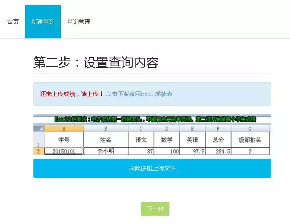
Task: Open the 首页 home tab
Action: pyautogui.click(x=13, y=22)
